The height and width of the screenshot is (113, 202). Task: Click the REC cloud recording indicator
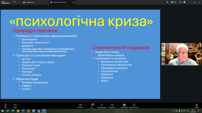point(173,2)
